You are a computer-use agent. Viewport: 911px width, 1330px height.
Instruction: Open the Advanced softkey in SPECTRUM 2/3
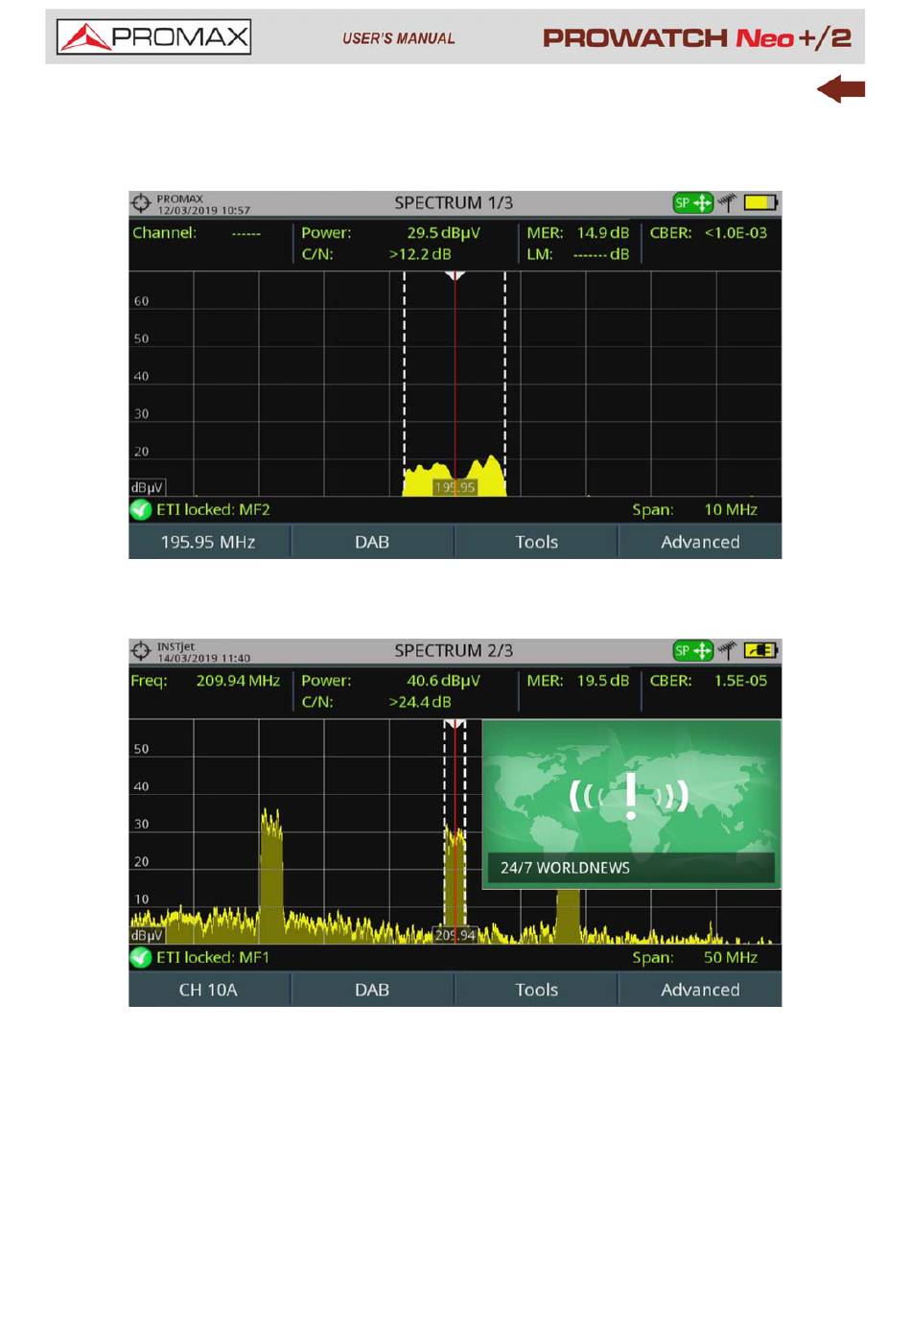tap(700, 990)
